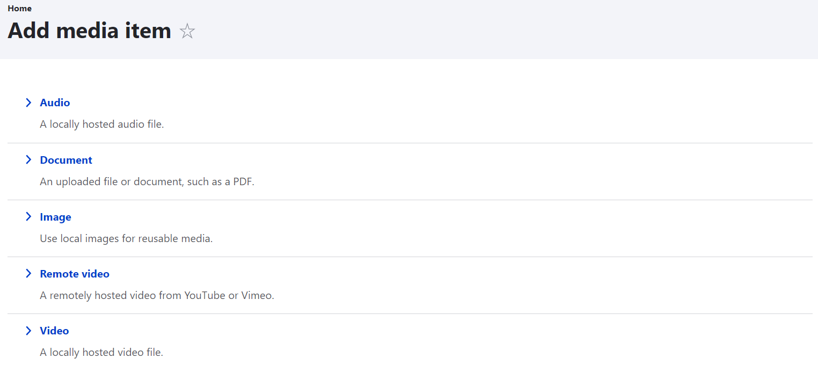Open the Audio media type link
This screenshot has width=818, height=365.
tap(55, 103)
